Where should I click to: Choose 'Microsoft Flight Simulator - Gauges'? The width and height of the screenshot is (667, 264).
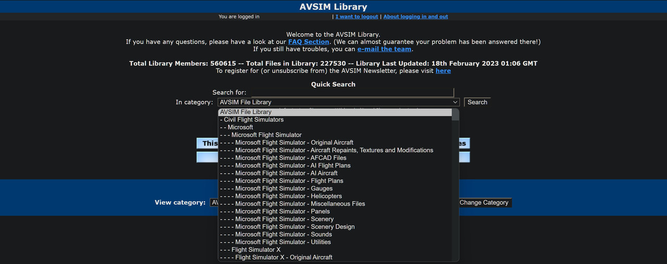pos(335,188)
